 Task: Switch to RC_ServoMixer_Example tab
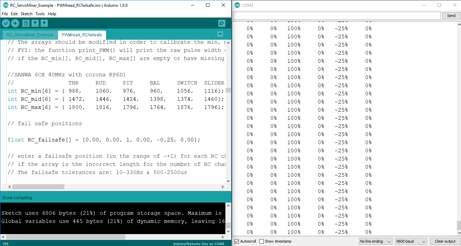tap(30, 35)
